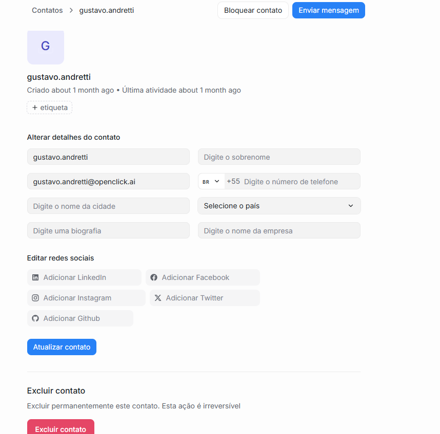Click the Instagram icon in social links
440x434 pixels.
[x=35, y=298]
